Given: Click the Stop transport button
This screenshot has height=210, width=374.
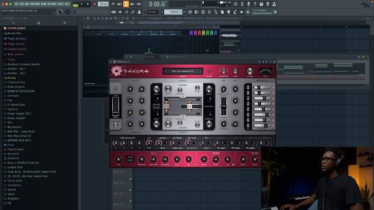Looking at the screenshot, I should [x=88, y=4].
